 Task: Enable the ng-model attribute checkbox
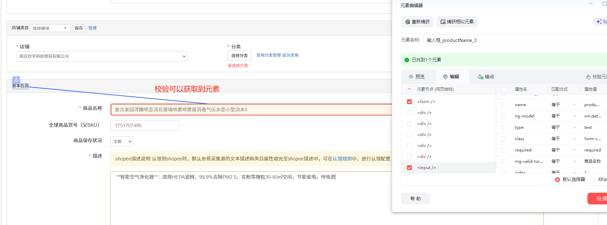(x=504, y=116)
